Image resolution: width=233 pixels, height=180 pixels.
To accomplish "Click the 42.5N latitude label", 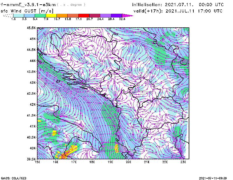I will point(31,93).
